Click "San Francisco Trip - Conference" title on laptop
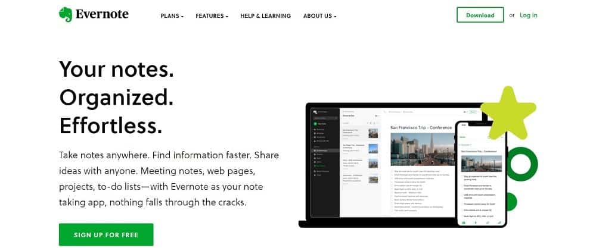 tap(421, 127)
